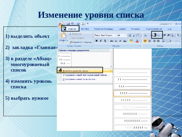This screenshot has width=182, height=137.
Task: Apply bulleted list
Action: tap(145, 35)
